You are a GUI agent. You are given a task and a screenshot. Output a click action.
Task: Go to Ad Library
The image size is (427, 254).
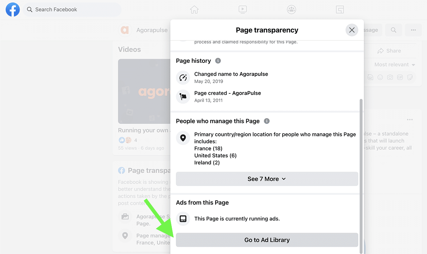267,240
